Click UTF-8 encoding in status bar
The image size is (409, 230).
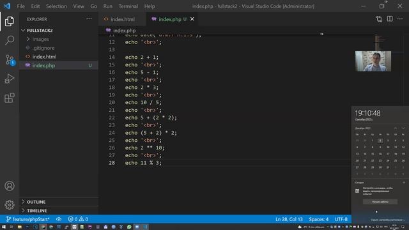click(x=341, y=219)
